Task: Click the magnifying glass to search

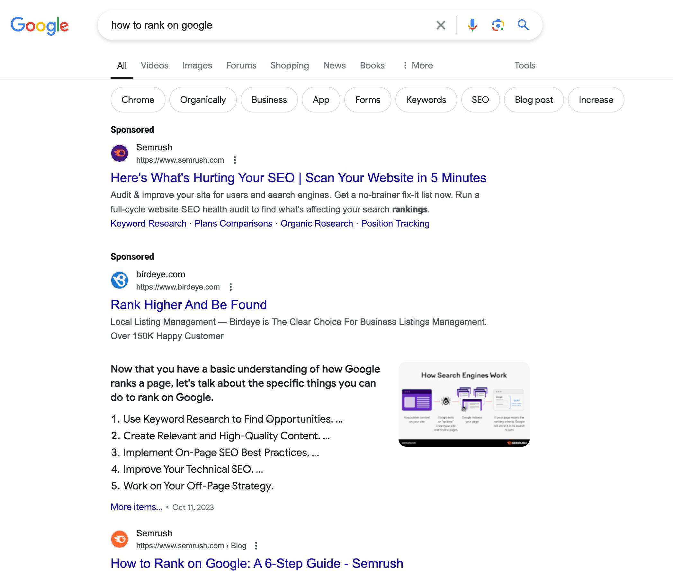Action: [523, 25]
